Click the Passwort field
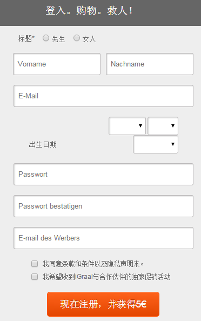This screenshot has height=321, width=201. pos(103,175)
